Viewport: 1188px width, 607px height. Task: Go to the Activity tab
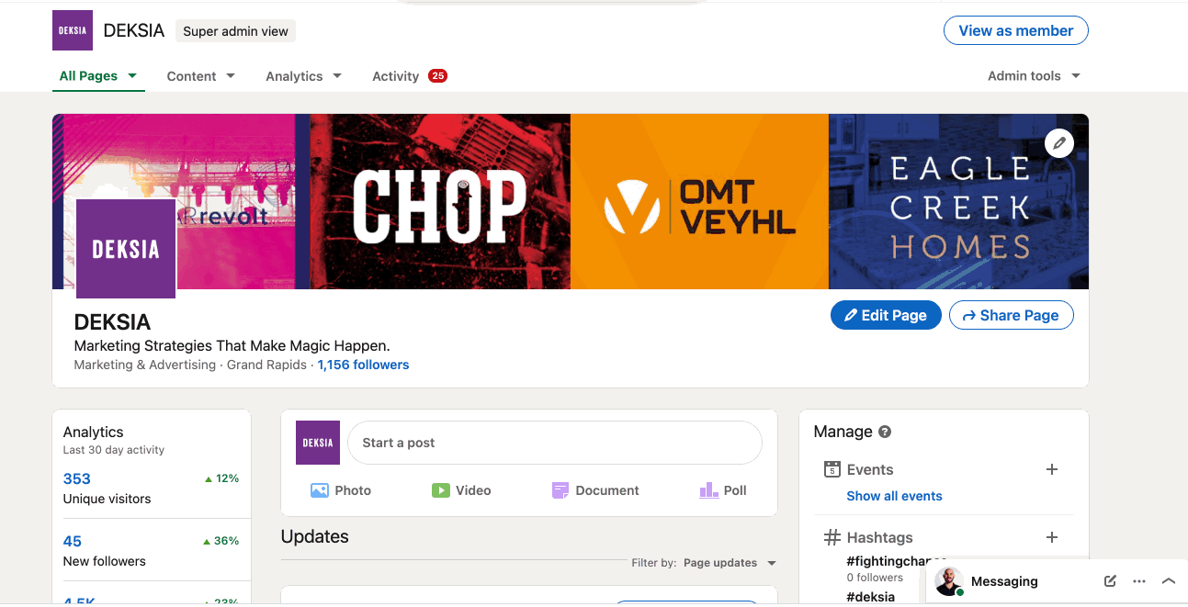[396, 76]
